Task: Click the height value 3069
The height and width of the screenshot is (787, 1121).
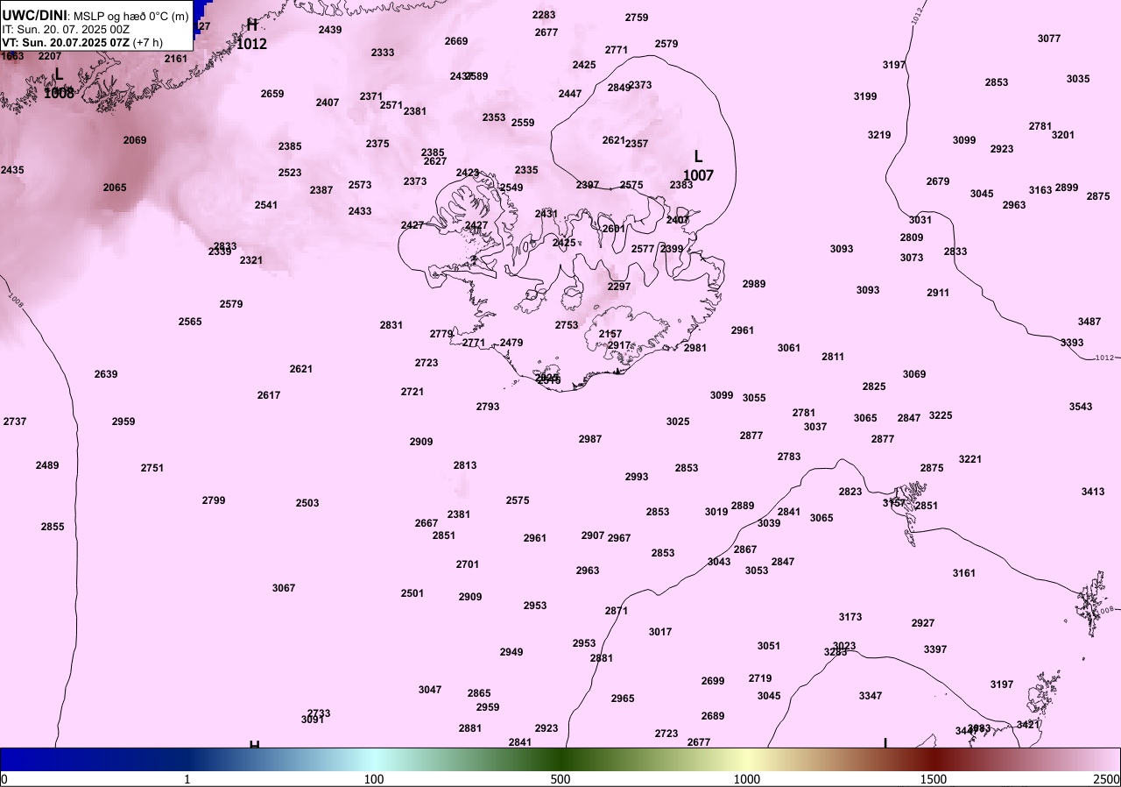Action: tap(914, 374)
